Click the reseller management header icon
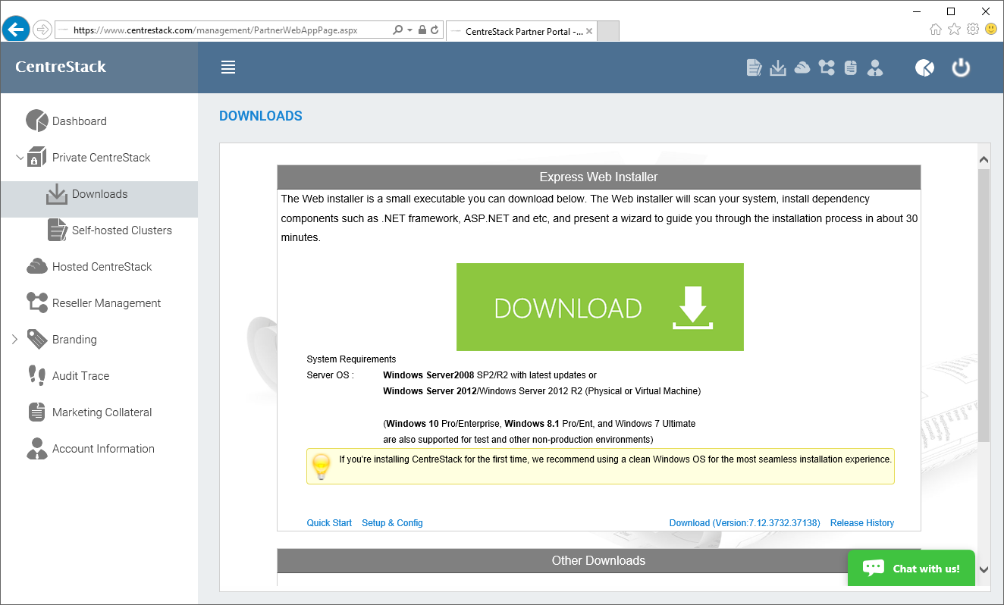This screenshot has width=1004, height=605. (x=827, y=67)
